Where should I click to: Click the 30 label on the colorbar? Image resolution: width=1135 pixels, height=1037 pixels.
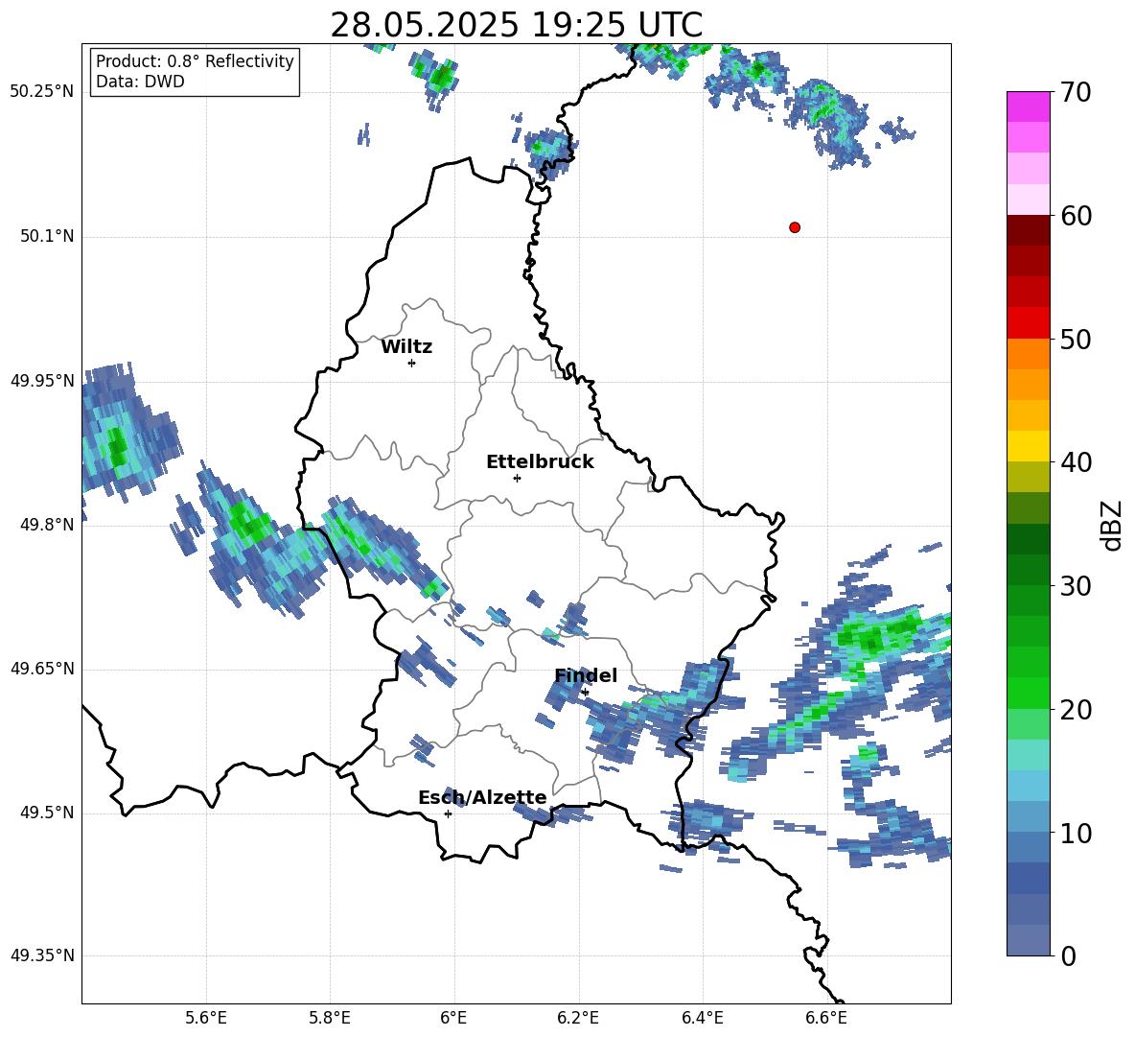pos(1077,586)
